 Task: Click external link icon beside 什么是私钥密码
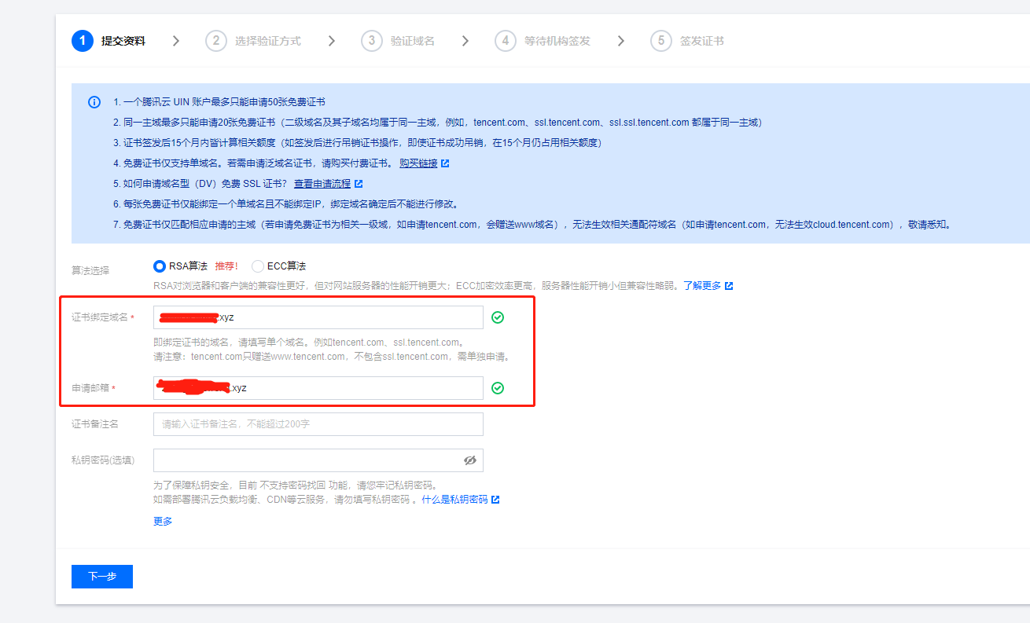[495, 500]
